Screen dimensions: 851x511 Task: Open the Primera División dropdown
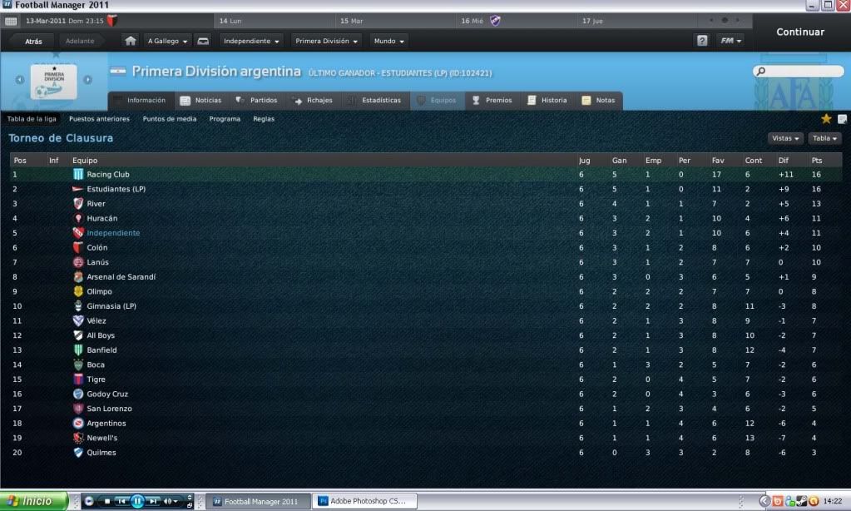pyautogui.click(x=326, y=42)
